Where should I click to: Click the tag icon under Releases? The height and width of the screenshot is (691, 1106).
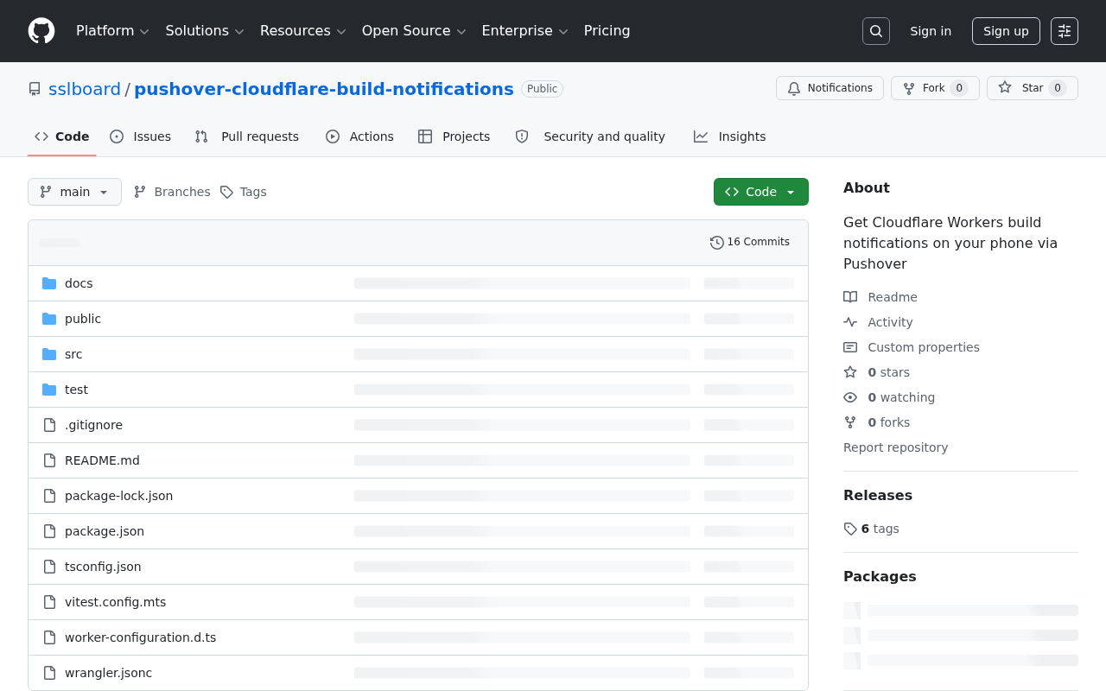(x=850, y=529)
